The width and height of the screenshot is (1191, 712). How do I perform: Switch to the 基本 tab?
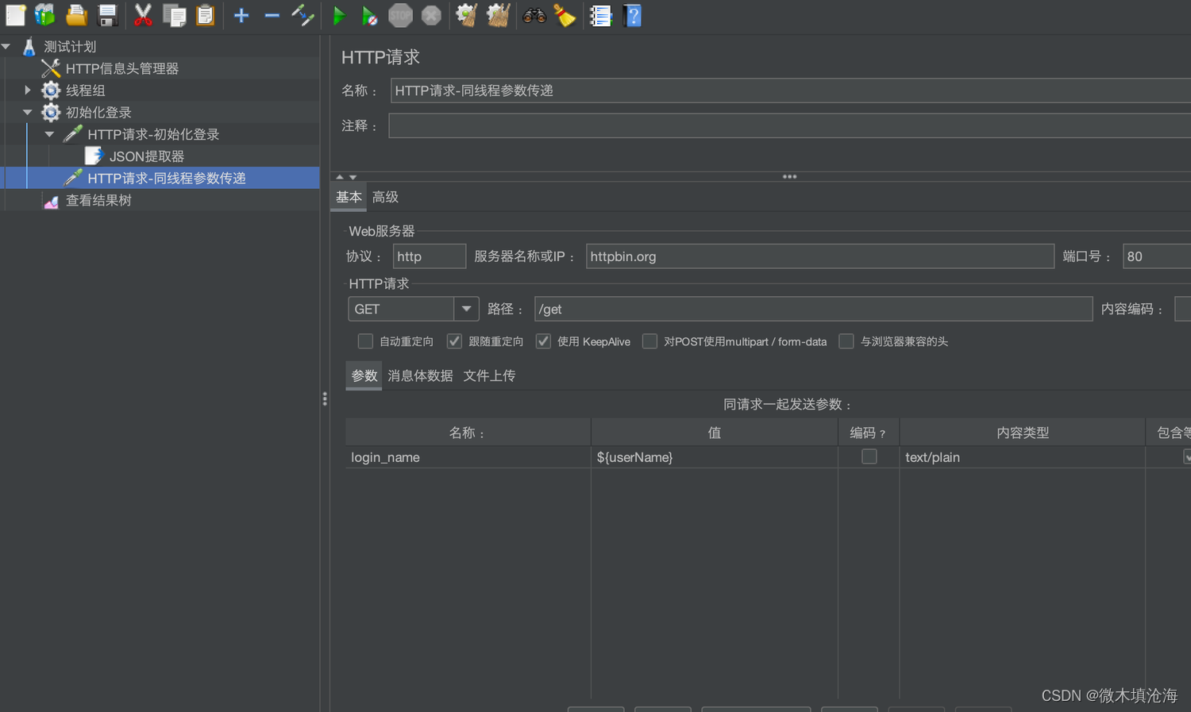349,197
